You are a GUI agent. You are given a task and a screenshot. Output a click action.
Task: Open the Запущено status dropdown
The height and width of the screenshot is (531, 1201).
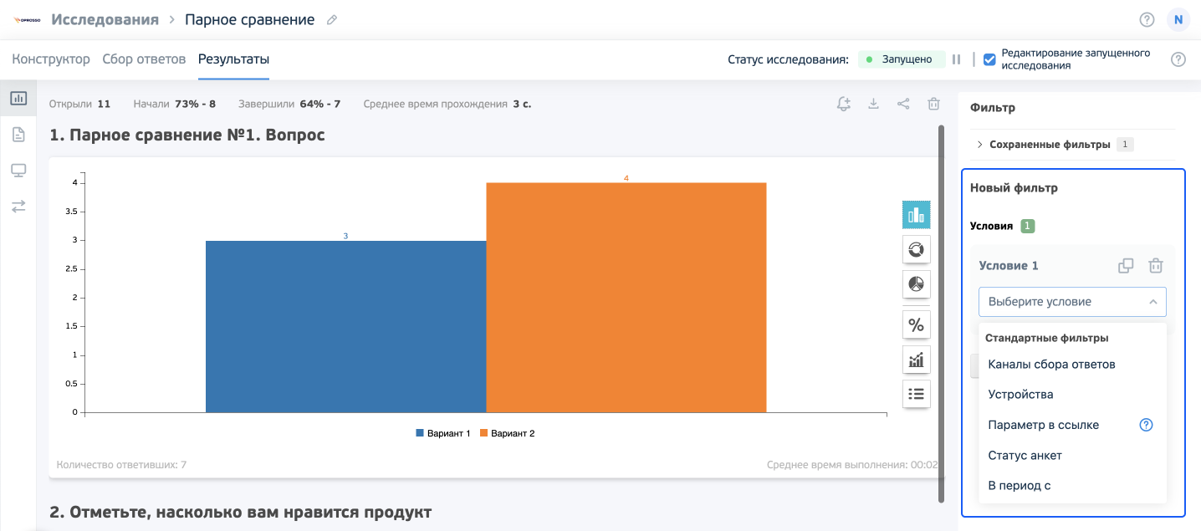coord(902,59)
